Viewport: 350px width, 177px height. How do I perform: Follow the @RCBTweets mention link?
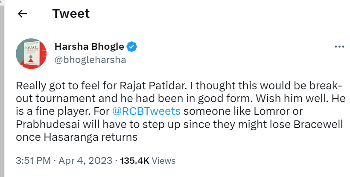[145, 112]
